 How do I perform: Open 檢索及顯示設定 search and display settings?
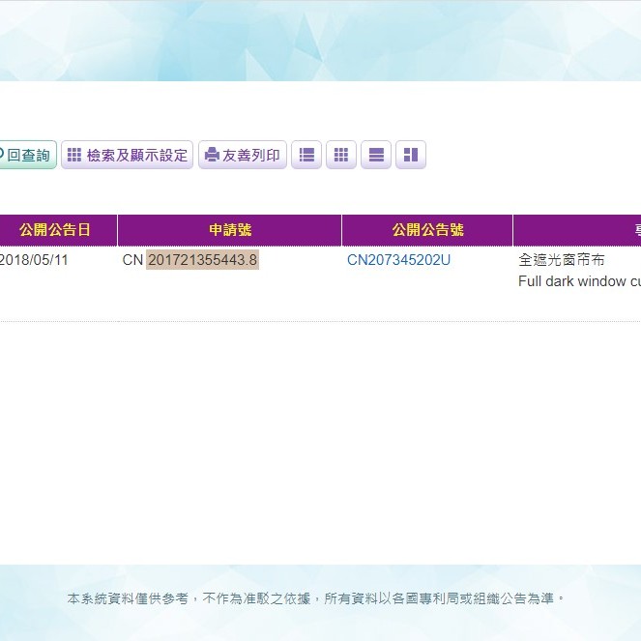[x=128, y=155]
